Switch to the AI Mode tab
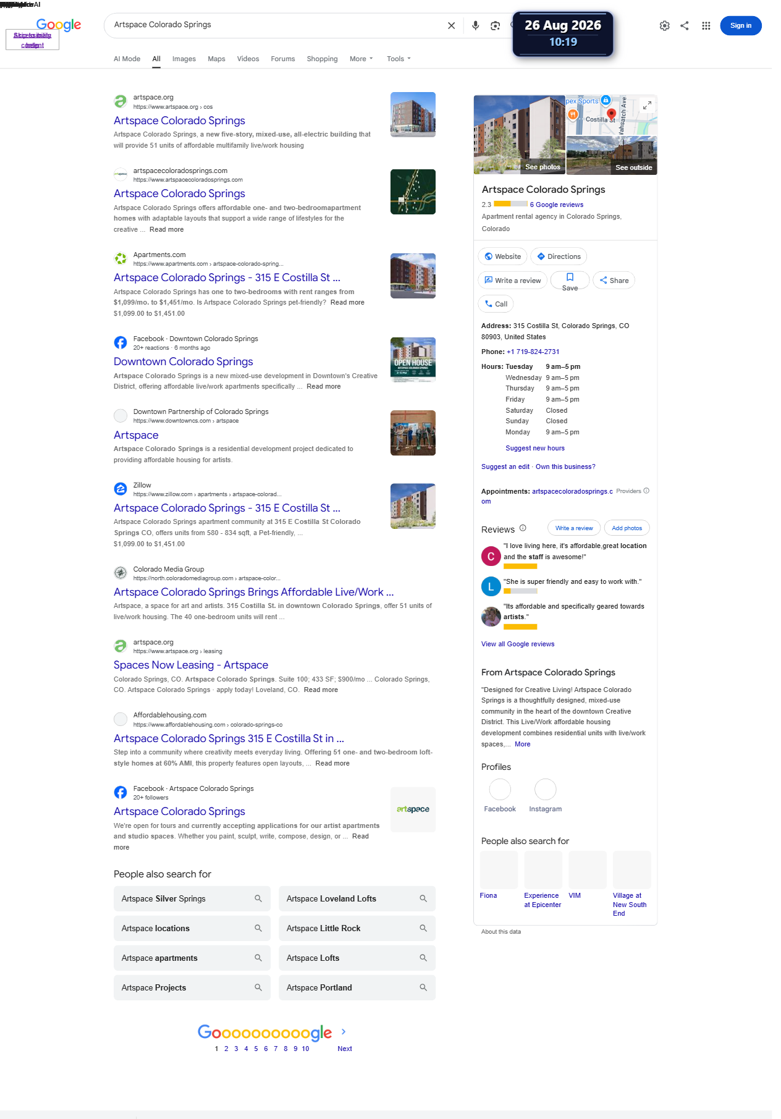Viewport: 781px width, 1119px height. point(127,59)
